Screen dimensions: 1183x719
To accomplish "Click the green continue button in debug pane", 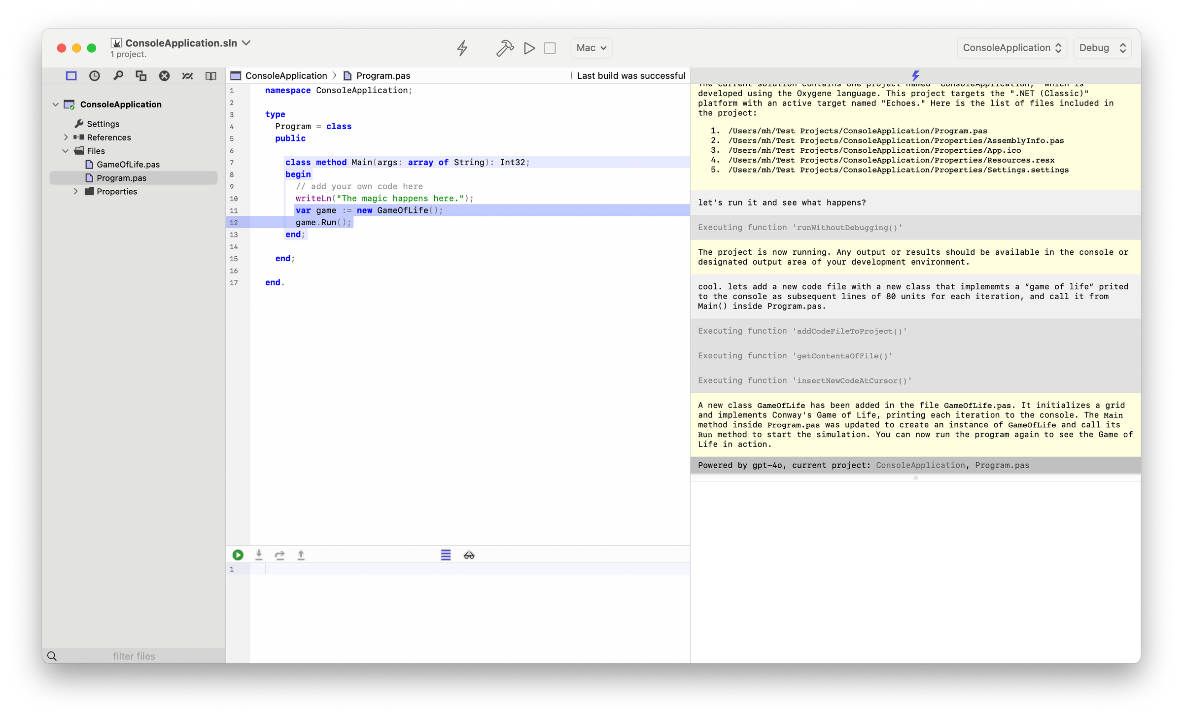I will pyautogui.click(x=238, y=555).
